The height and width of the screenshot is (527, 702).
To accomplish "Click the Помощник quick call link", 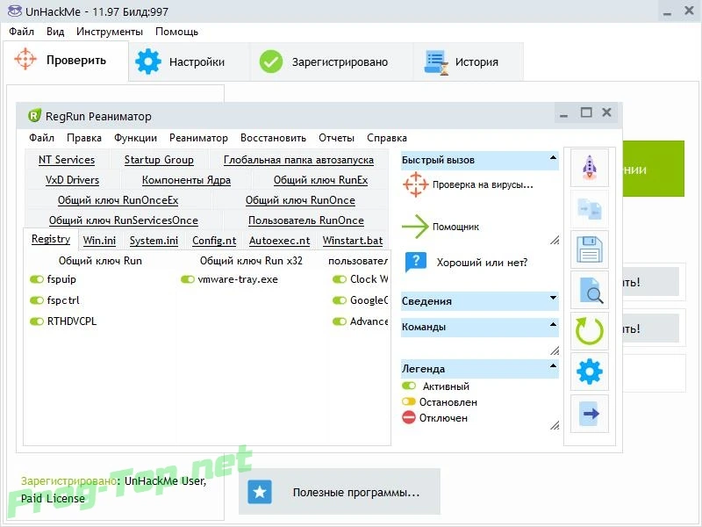I will pos(455,227).
